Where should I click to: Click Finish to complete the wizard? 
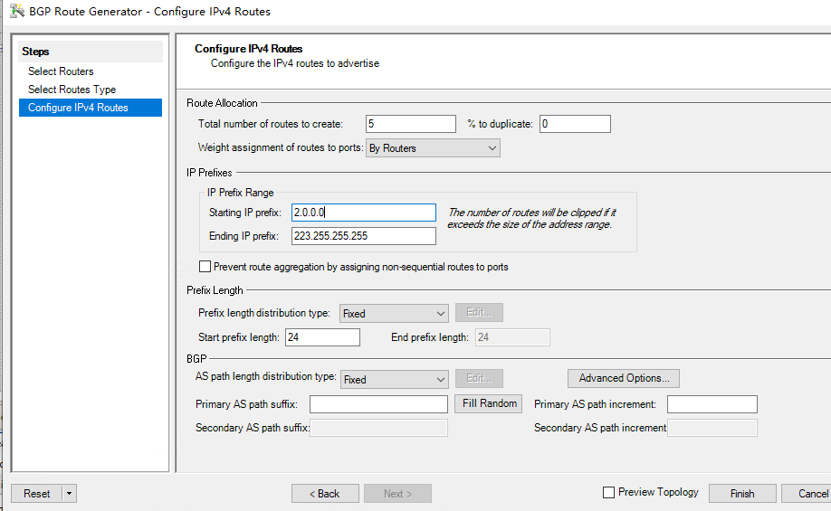(x=742, y=494)
